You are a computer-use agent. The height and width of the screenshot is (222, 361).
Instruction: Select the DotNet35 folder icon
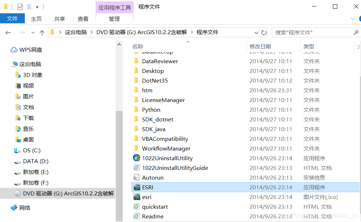click(x=136, y=80)
